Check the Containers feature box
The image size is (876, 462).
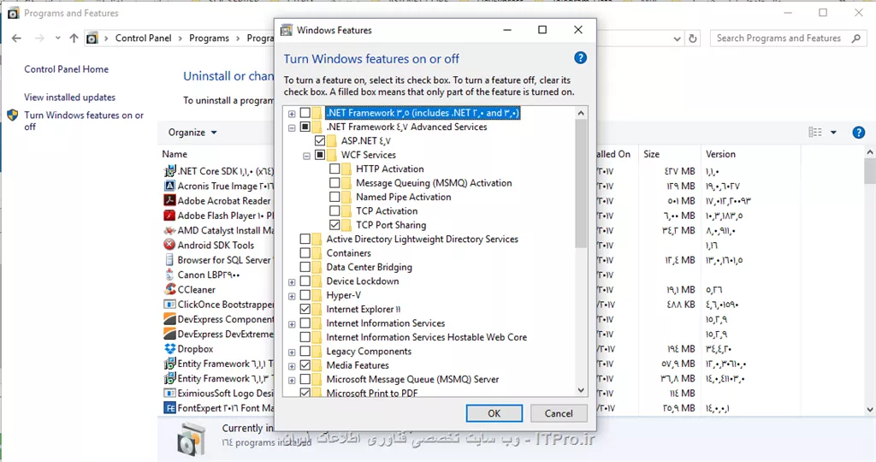(305, 253)
